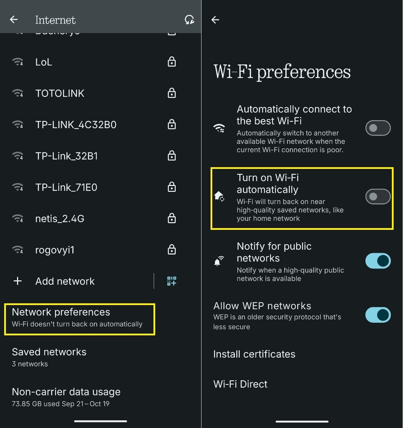Viewport: 403px width, 428px height.
Task: Open Network preferences
Action: pyautogui.click(x=80, y=319)
